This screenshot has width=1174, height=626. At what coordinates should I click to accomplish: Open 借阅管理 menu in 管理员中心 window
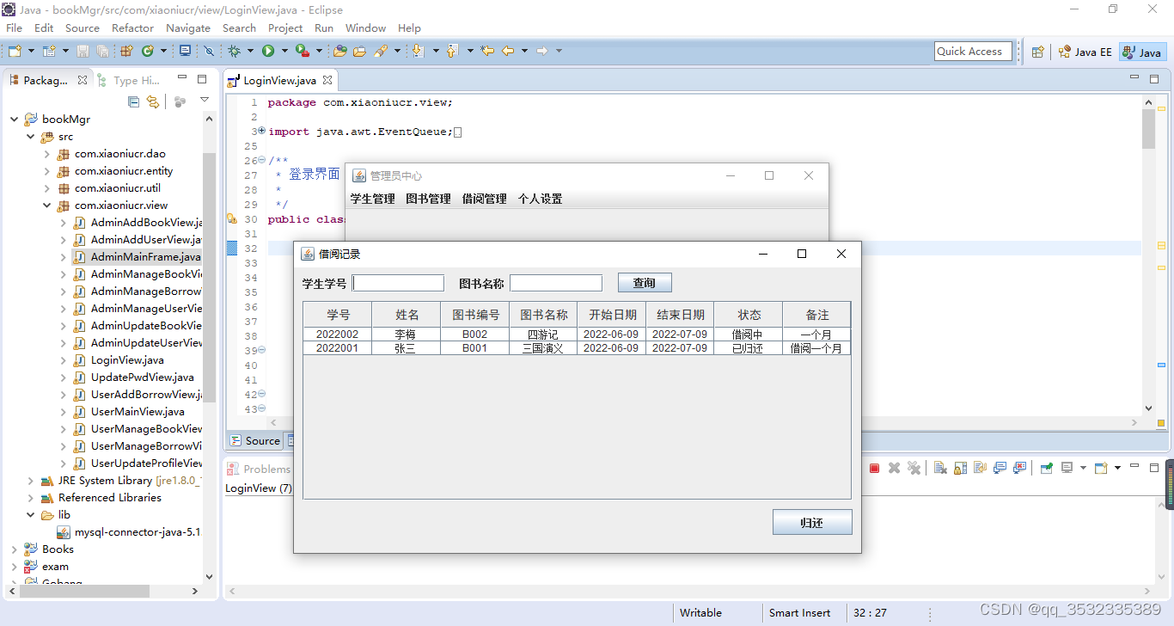(484, 199)
